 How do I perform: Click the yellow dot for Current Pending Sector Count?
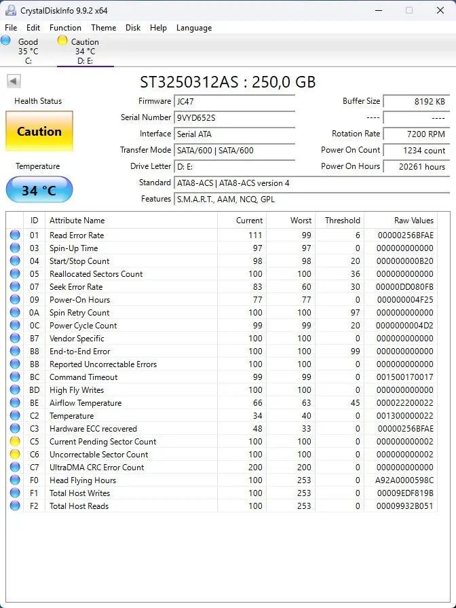point(15,441)
